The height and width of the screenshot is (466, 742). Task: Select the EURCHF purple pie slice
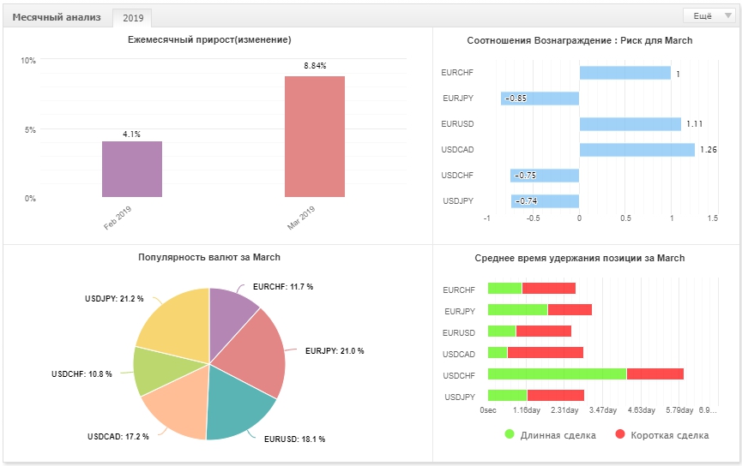click(230, 321)
